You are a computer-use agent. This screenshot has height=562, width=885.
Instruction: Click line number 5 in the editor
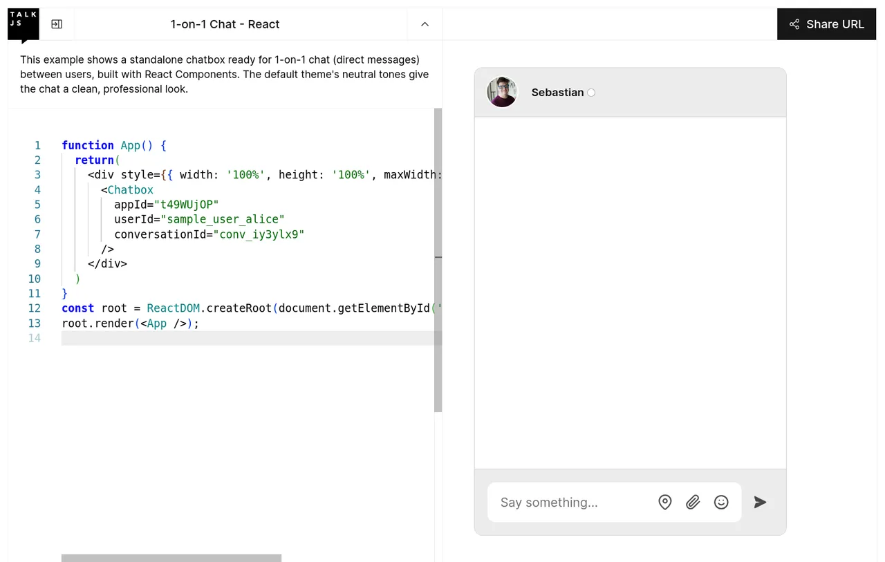pyautogui.click(x=37, y=204)
